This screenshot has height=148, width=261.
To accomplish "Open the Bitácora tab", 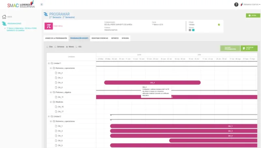I will coord(125,38).
